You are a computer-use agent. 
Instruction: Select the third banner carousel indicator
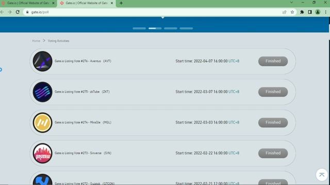point(171,28)
